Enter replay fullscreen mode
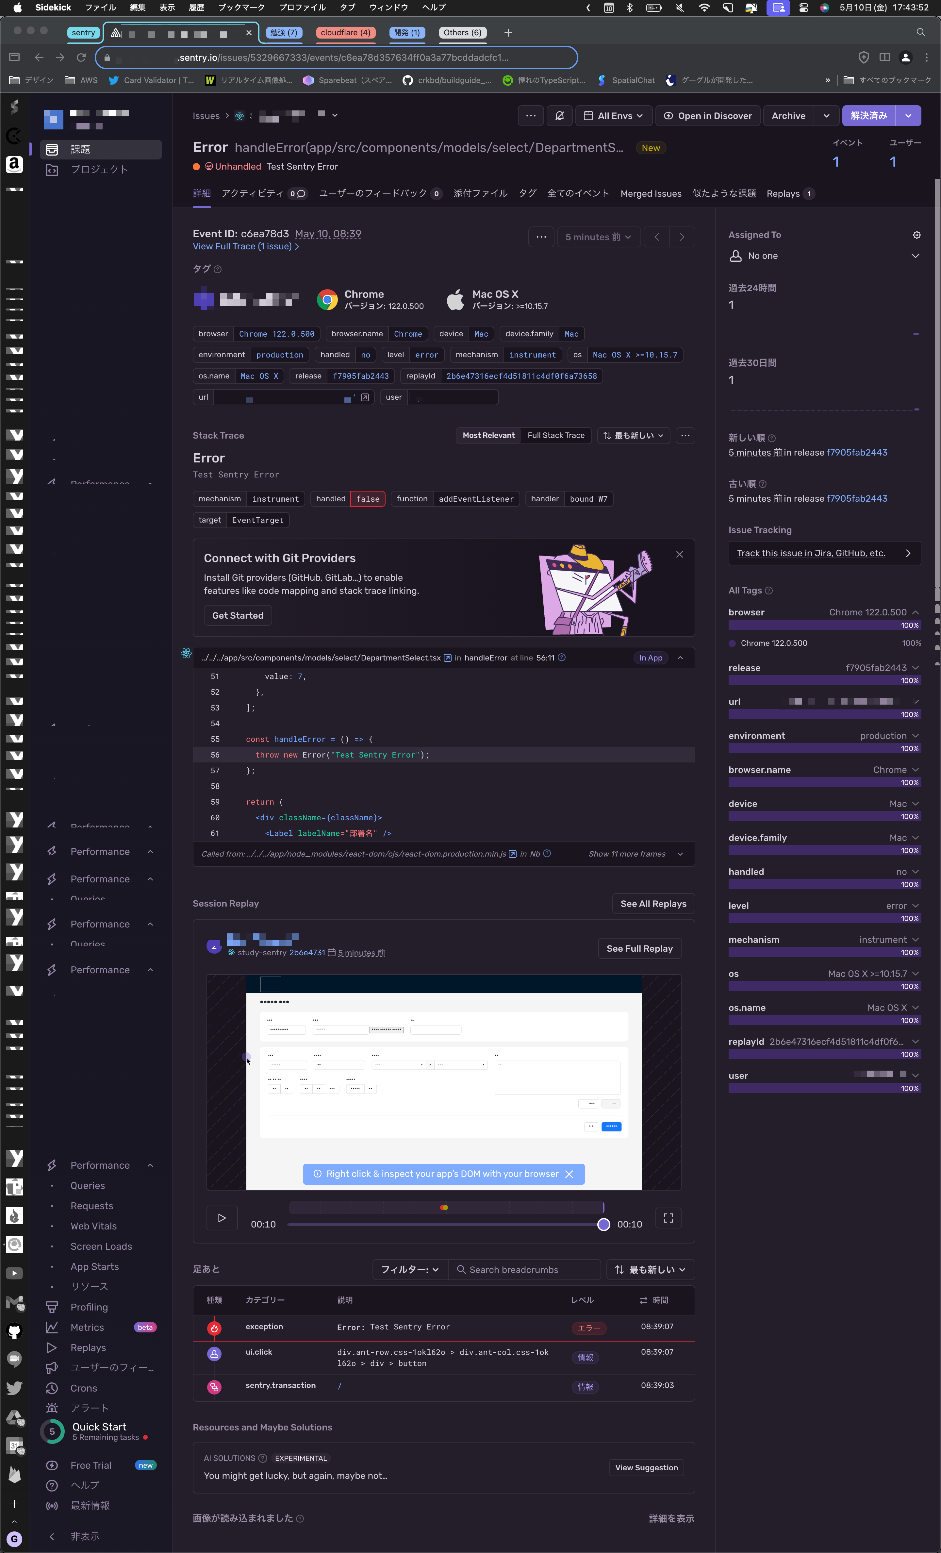The width and height of the screenshot is (941, 1553). 668,1218
